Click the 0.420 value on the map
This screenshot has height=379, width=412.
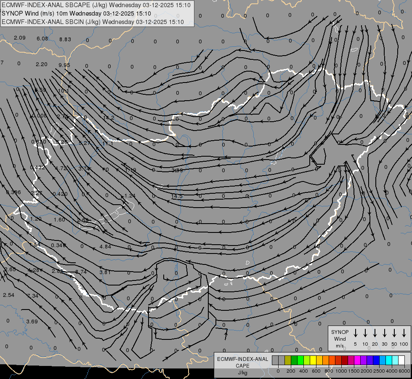click(x=60, y=194)
